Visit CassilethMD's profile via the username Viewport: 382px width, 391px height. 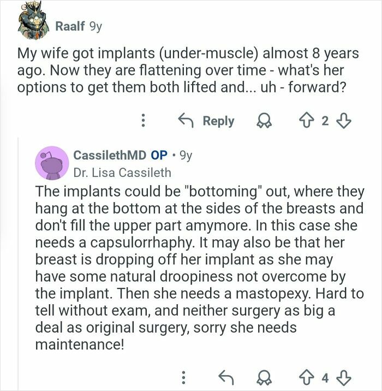point(110,155)
